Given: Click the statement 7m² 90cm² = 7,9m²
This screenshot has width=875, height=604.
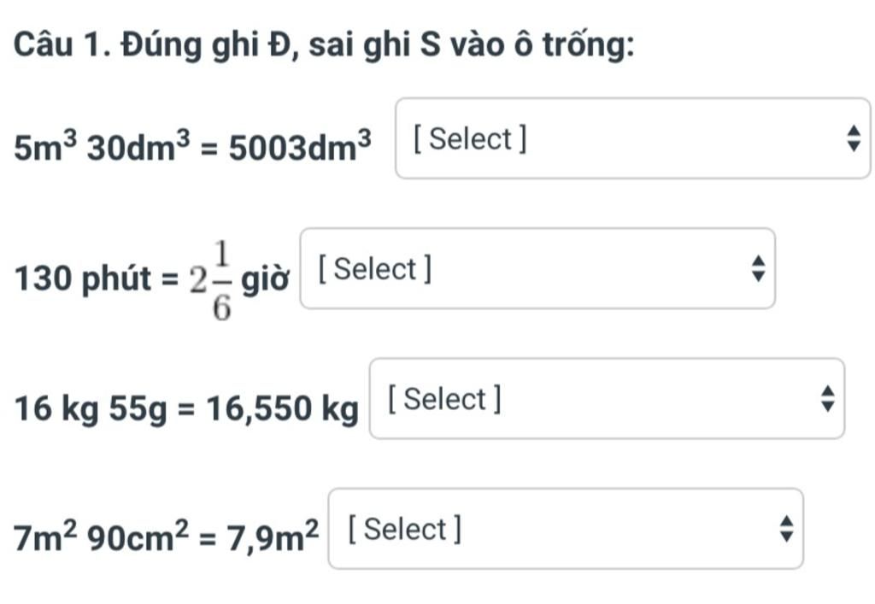Looking at the screenshot, I should tap(167, 536).
